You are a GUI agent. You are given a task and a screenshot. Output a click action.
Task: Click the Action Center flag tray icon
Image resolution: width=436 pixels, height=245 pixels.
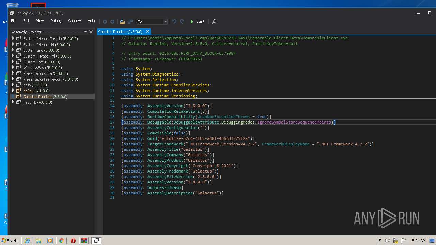pos(404,241)
